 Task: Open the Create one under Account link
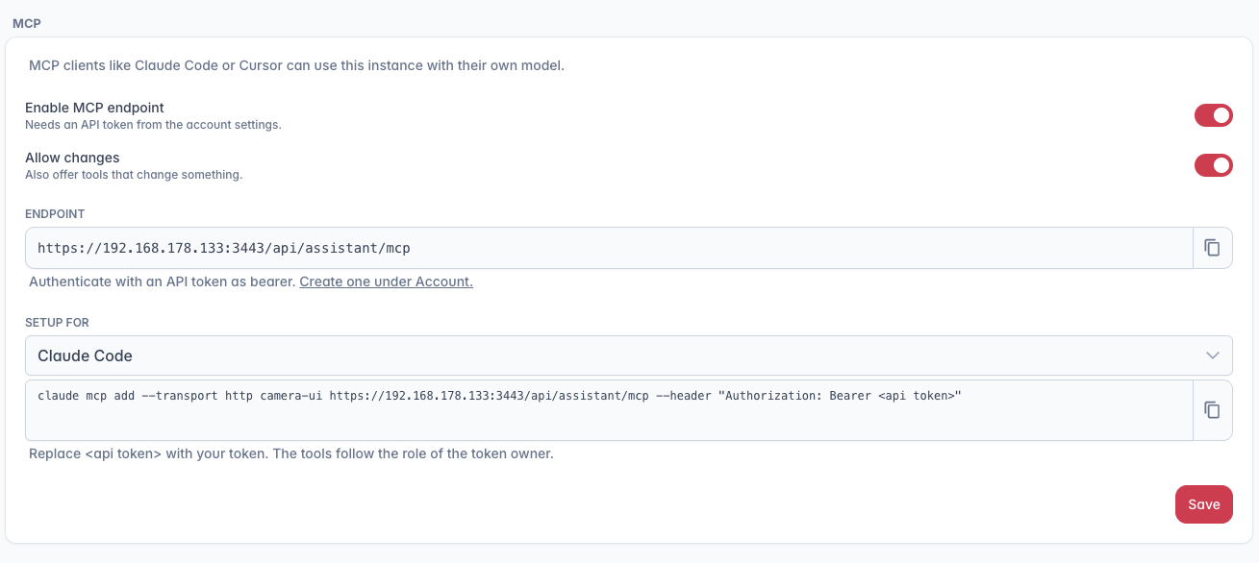tap(386, 281)
